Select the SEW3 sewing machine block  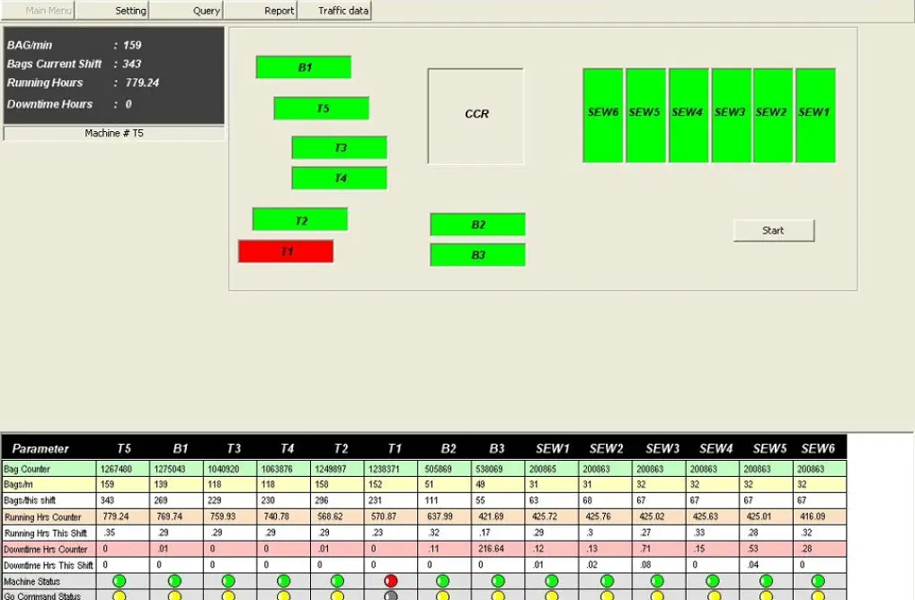[730, 116]
